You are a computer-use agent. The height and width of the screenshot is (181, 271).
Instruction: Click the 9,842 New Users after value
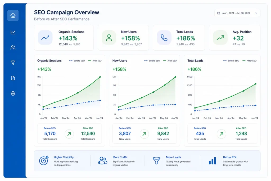point(163,134)
